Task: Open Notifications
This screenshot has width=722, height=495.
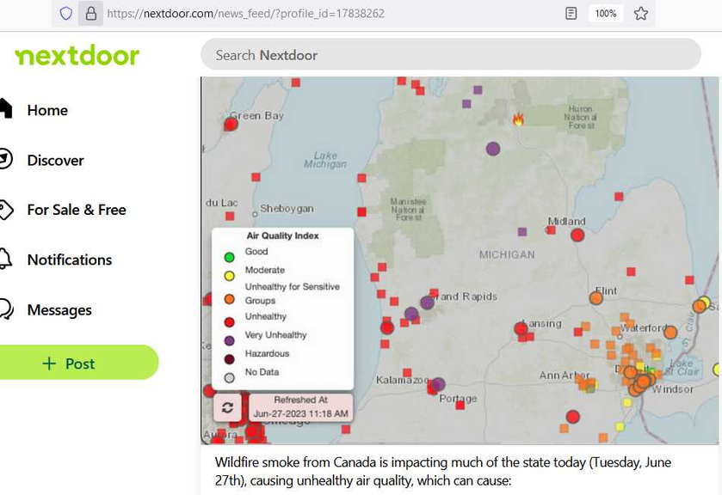Action: 70,260
